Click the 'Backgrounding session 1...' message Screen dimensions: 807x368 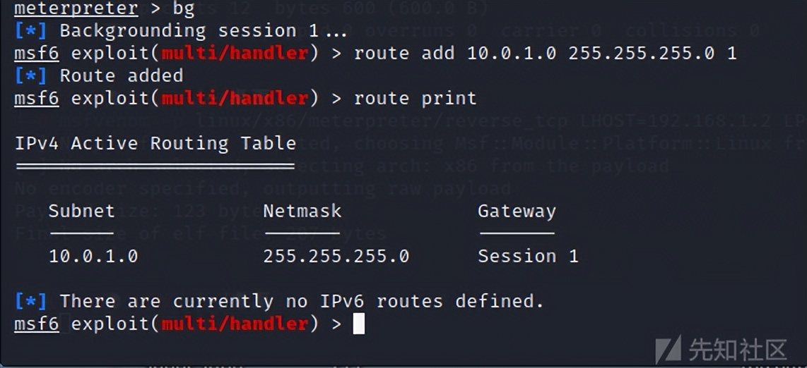pos(204,31)
